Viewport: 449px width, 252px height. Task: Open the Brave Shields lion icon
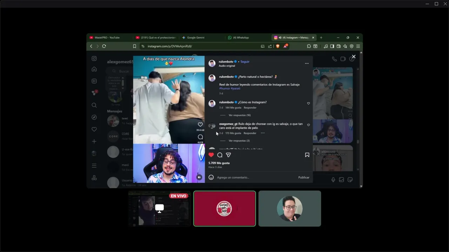coord(277,46)
